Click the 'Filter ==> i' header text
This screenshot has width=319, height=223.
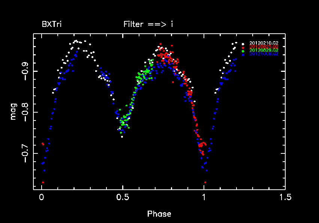coord(148,25)
